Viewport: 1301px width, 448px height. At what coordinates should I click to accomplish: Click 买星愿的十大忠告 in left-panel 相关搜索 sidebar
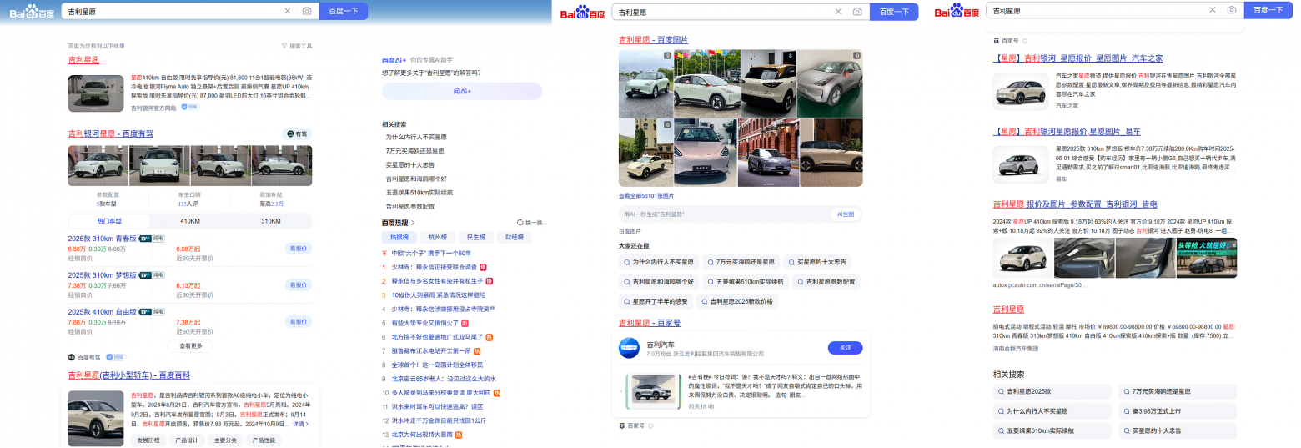point(410,164)
